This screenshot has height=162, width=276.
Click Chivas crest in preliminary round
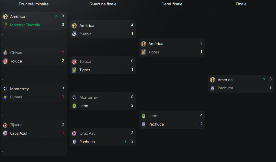pyautogui.click(x=5, y=53)
